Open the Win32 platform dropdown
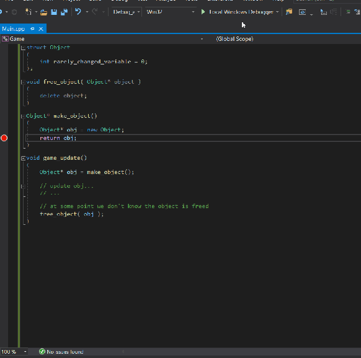This screenshot has height=358, width=361. (x=171, y=12)
